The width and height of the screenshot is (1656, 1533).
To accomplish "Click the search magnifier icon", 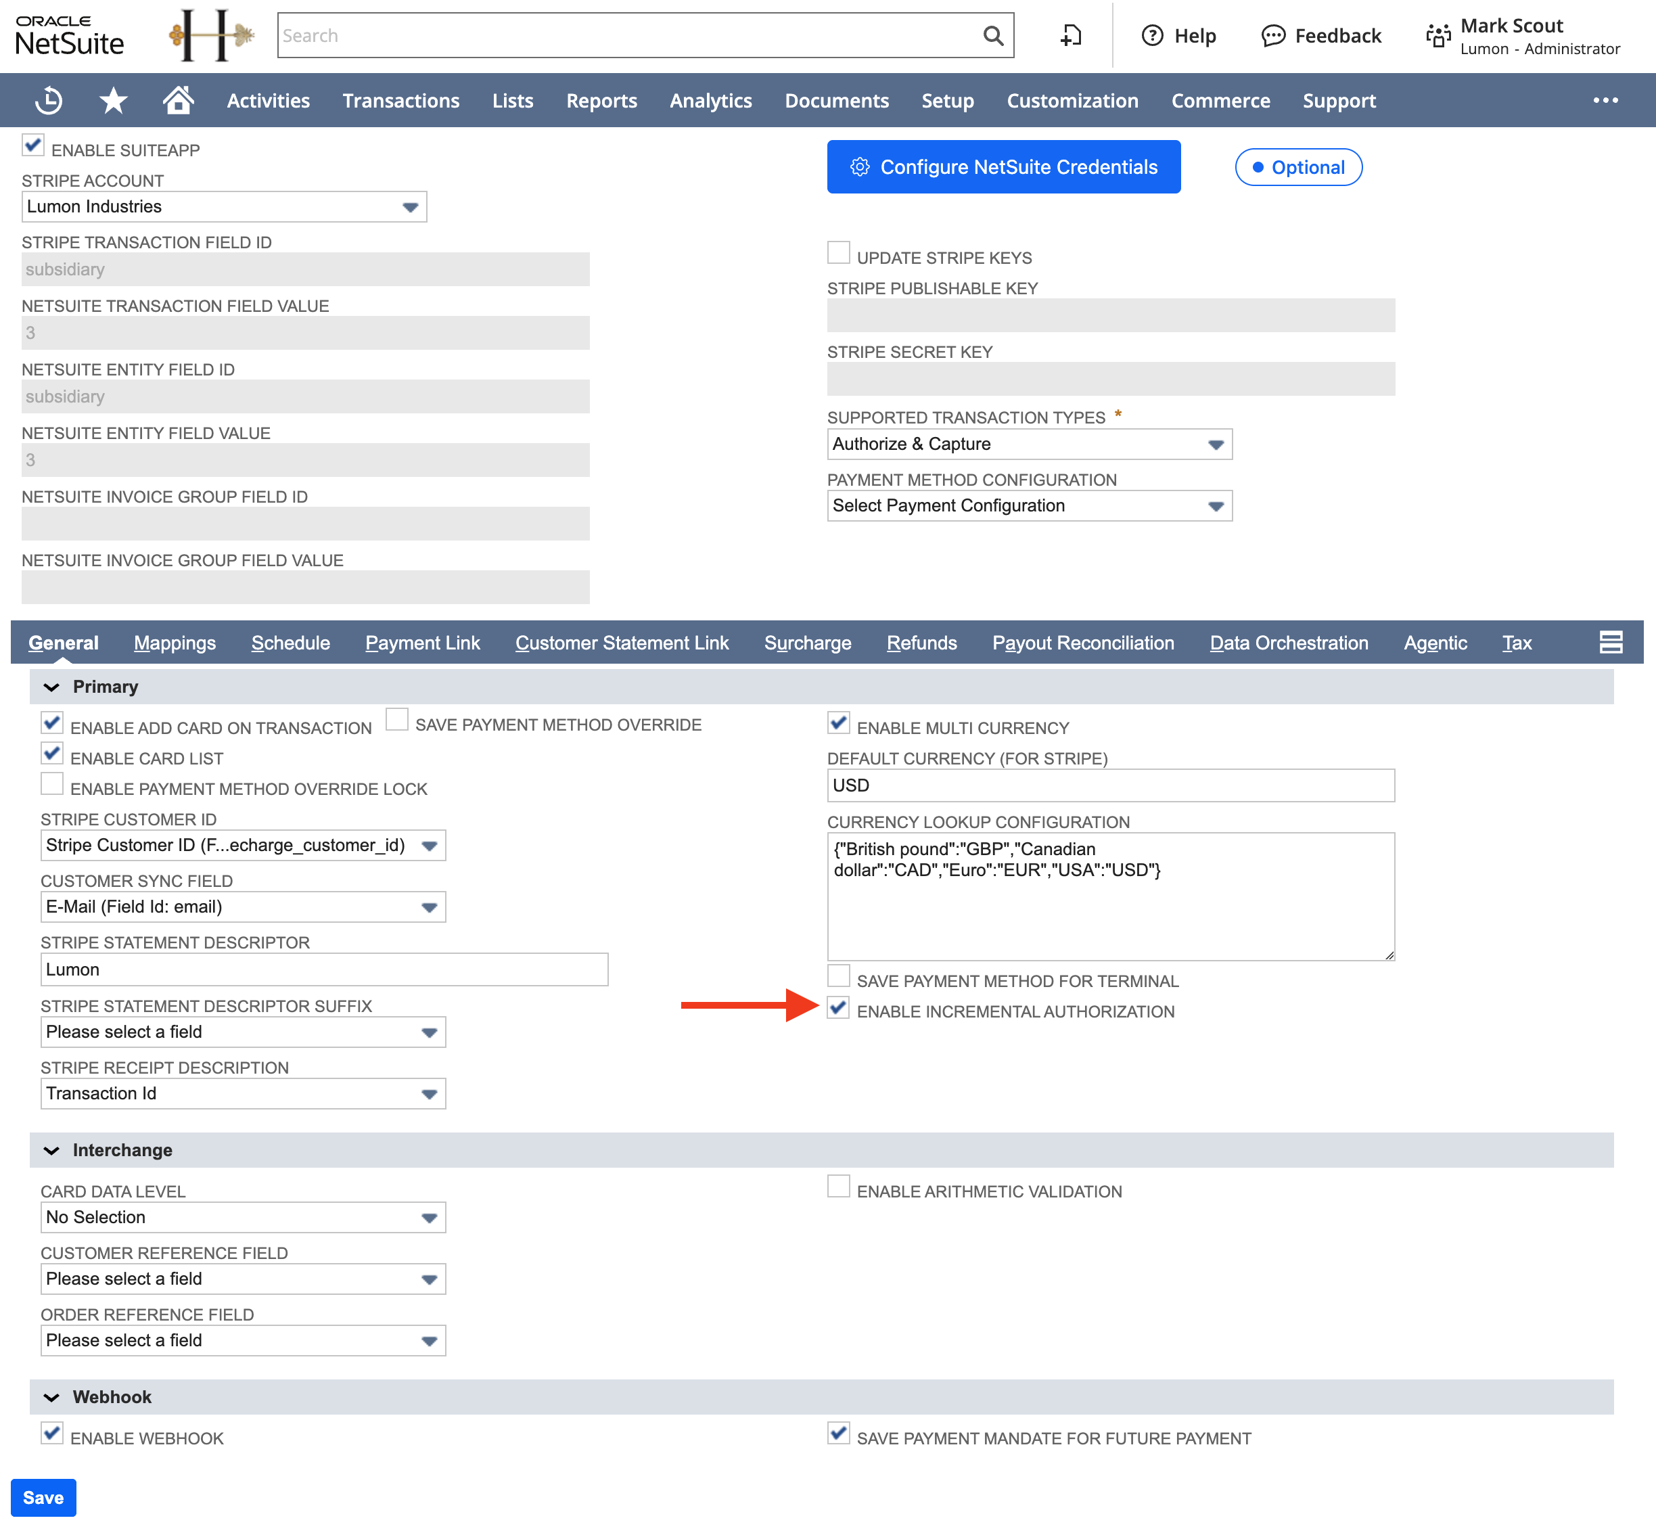I will pyautogui.click(x=993, y=36).
